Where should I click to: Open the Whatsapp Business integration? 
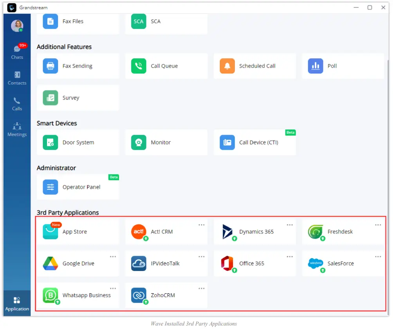87,295
